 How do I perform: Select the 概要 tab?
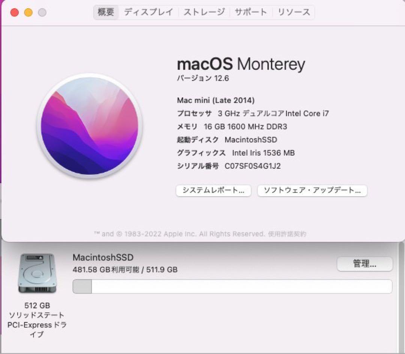pos(106,12)
